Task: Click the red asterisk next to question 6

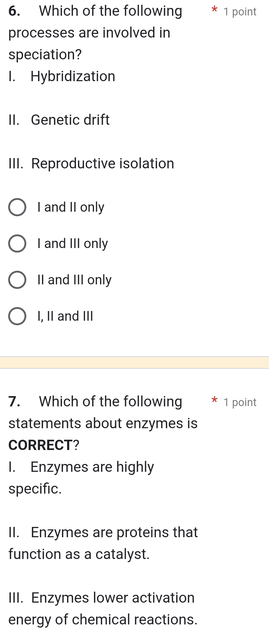Action: pyautogui.click(x=214, y=10)
